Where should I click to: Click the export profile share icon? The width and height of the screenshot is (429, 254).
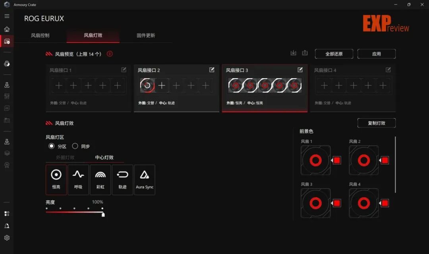[x=305, y=53]
